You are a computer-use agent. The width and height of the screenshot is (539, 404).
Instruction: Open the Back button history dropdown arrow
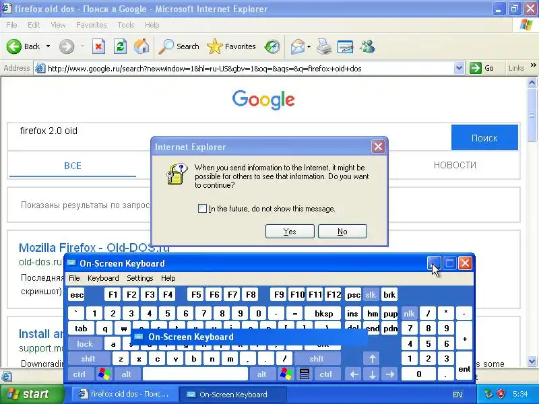(x=48, y=46)
